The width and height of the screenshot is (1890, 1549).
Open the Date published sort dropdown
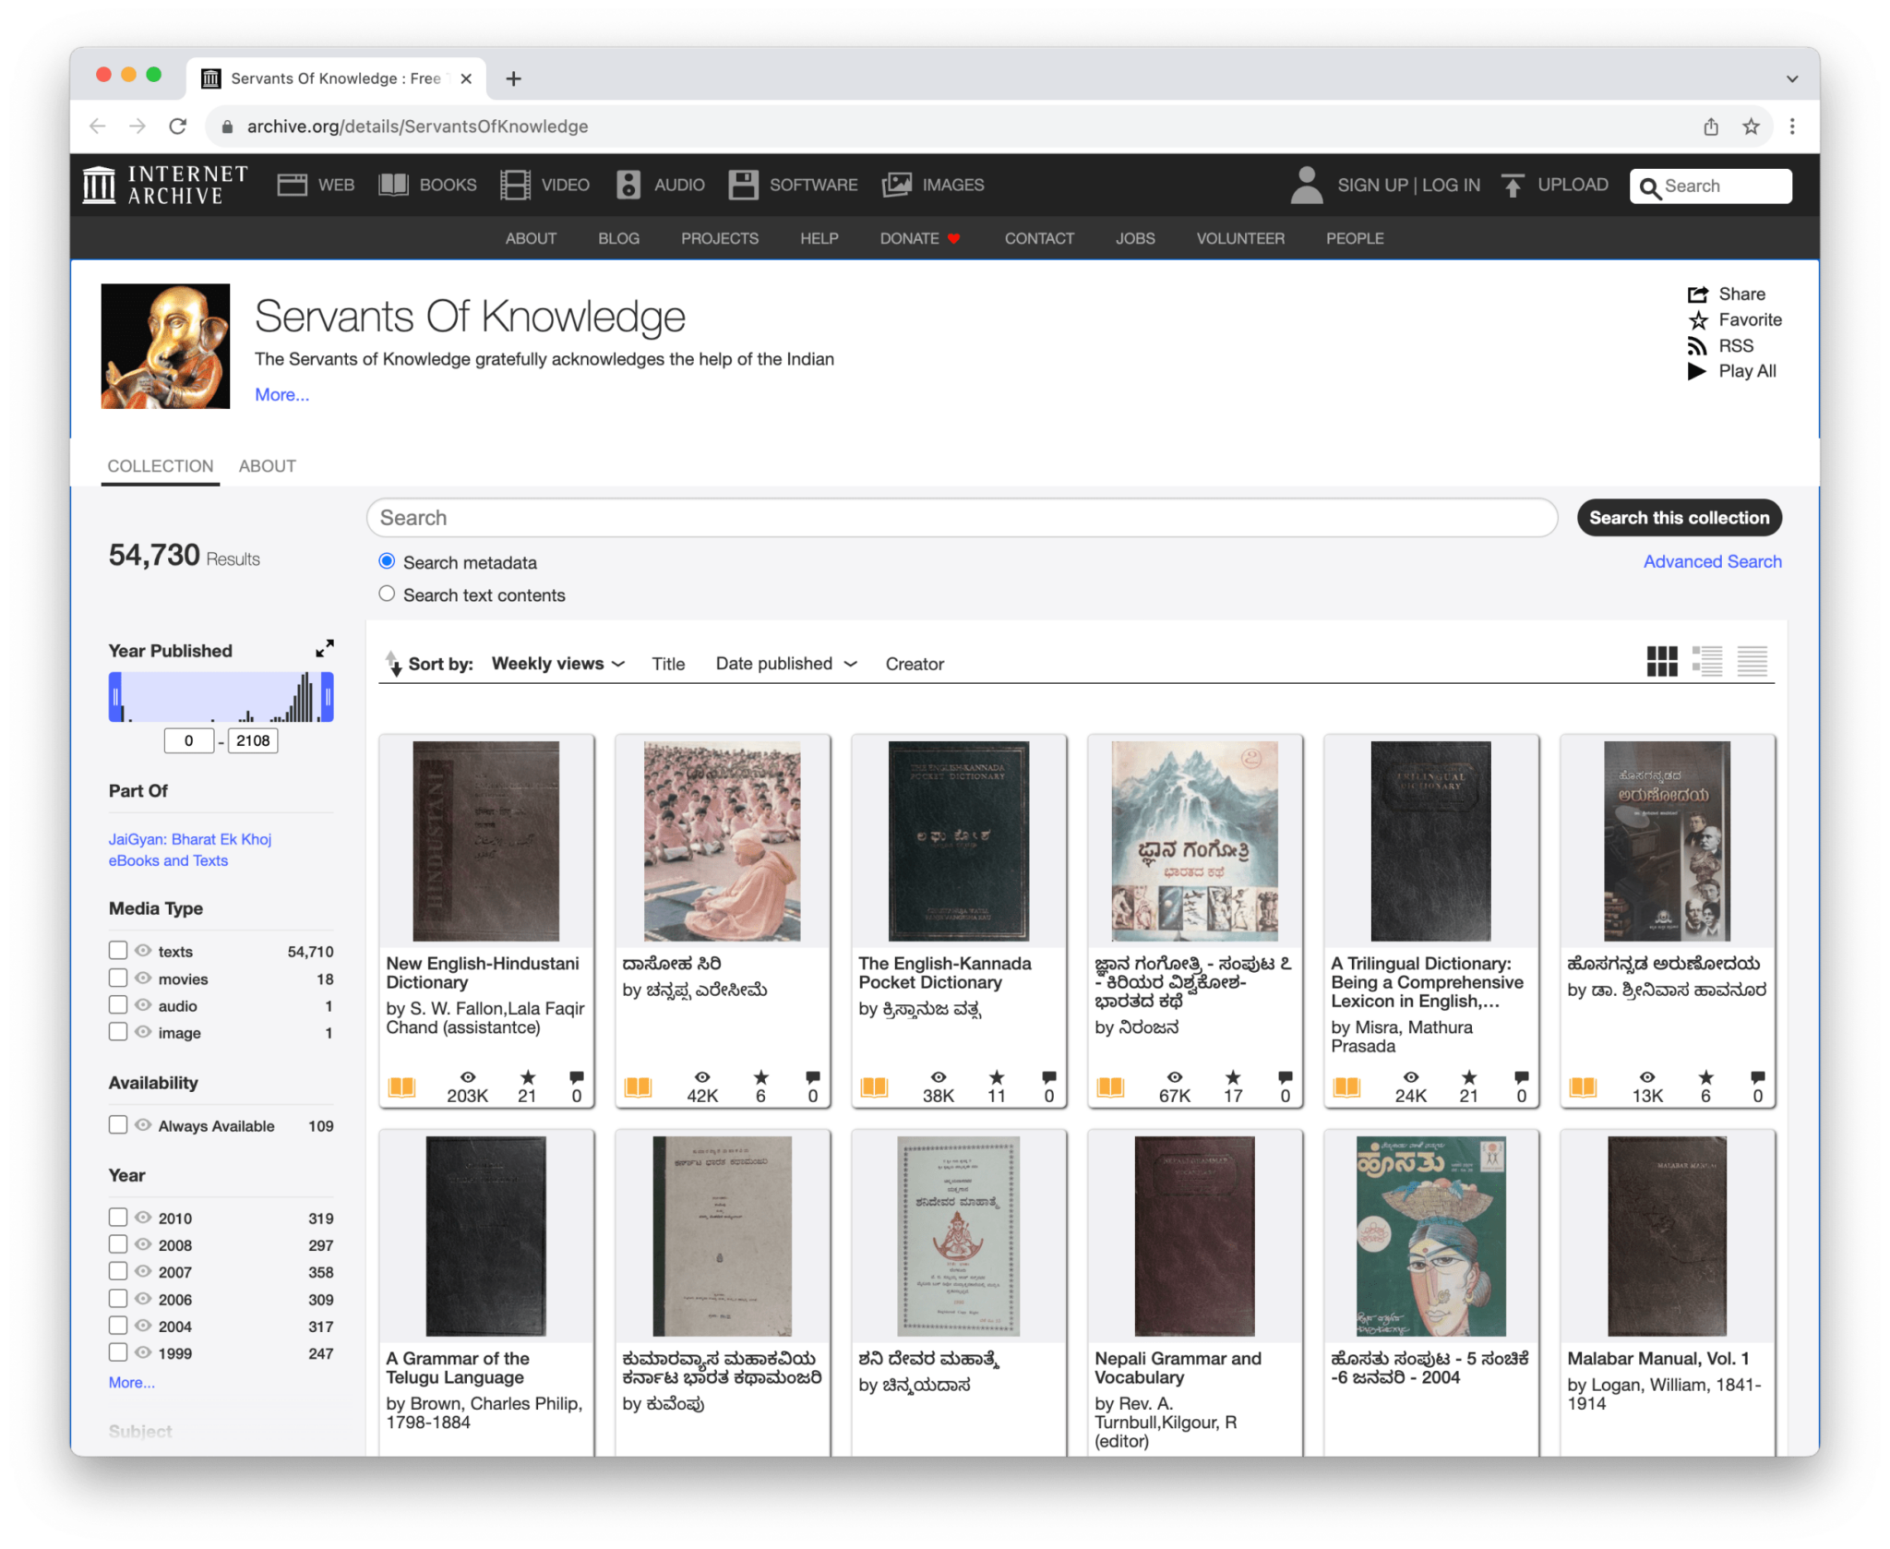pyautogui.click(x=785, y=664)
